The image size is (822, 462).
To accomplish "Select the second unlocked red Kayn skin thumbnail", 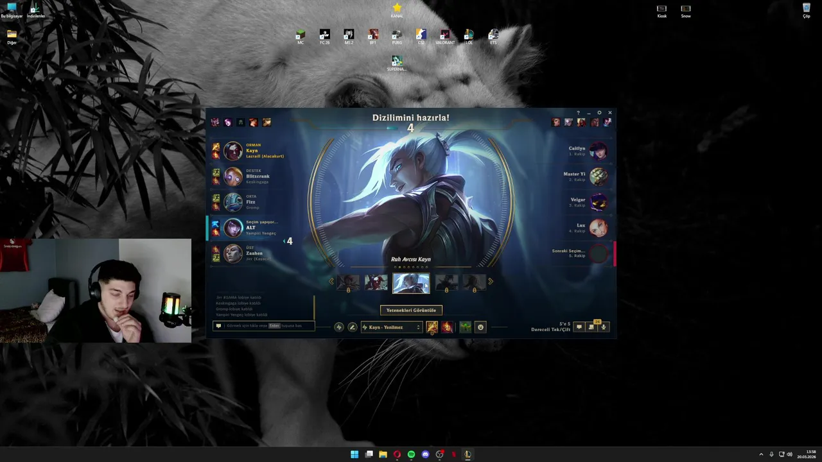I will 376,282.
